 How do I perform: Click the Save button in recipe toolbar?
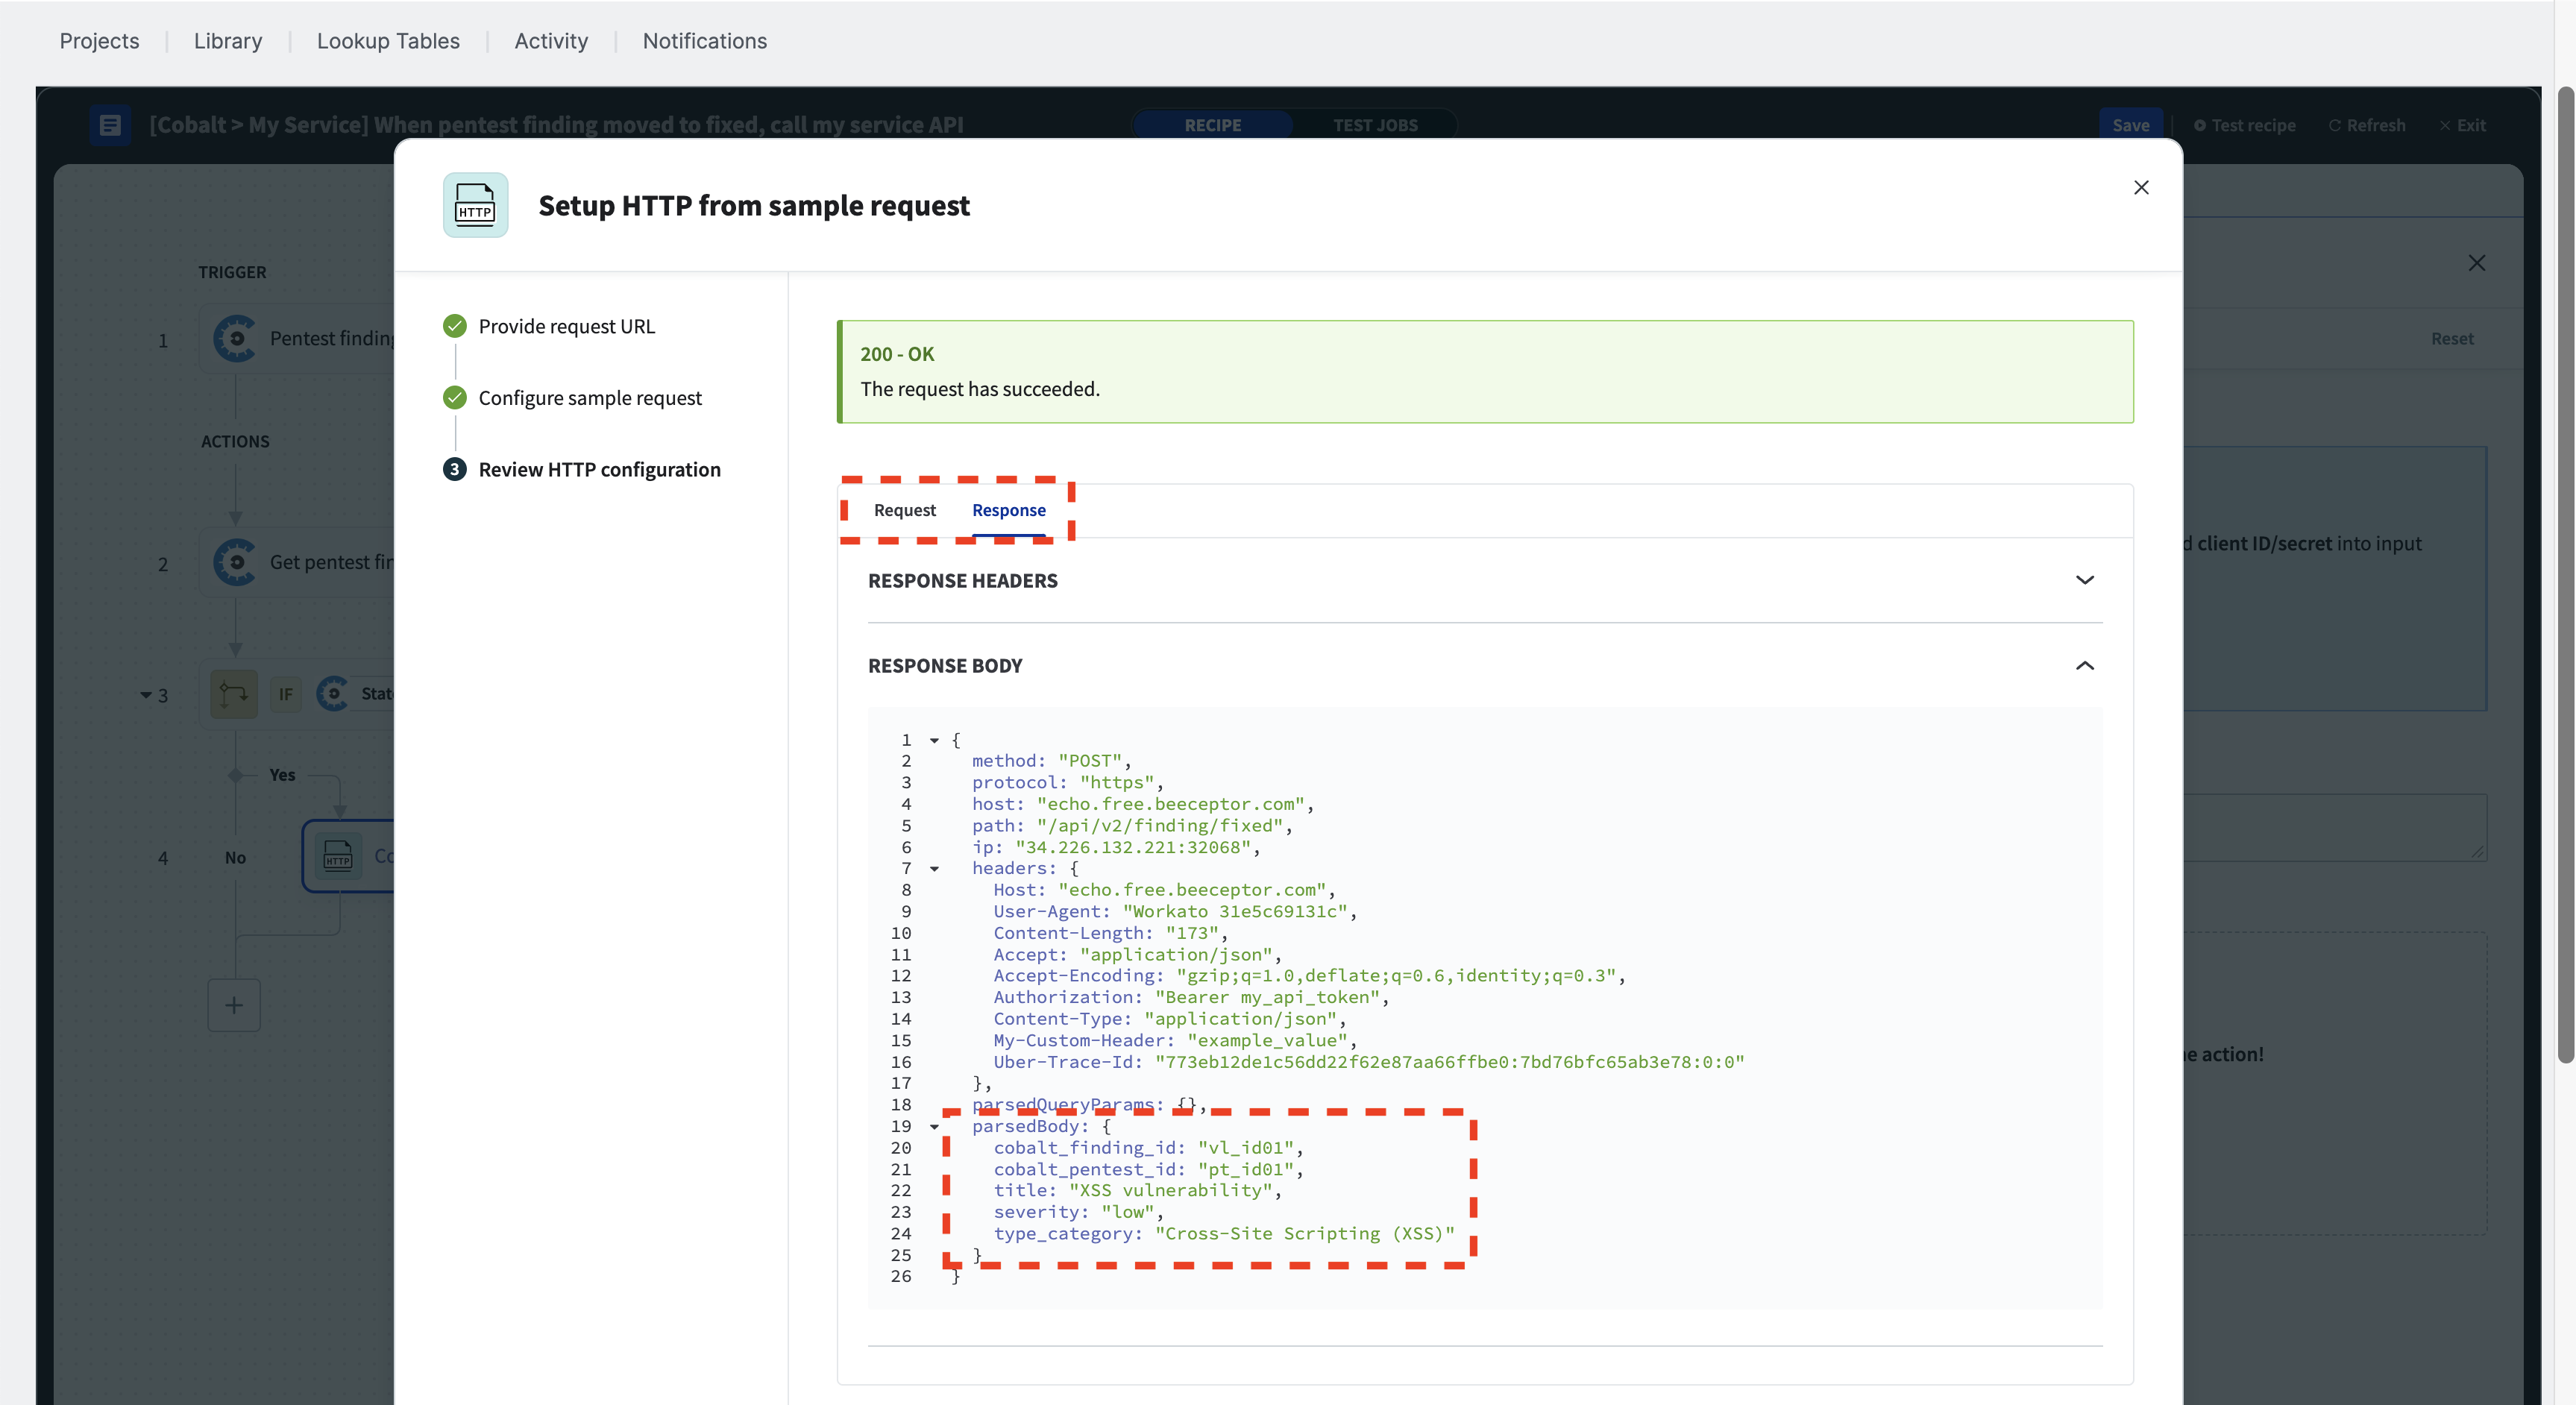pos(2130,125)
